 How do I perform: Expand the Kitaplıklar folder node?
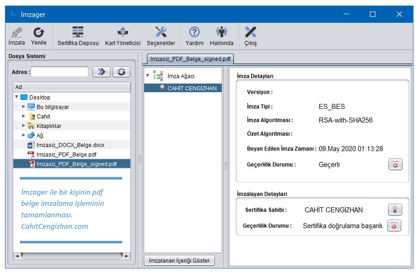pos(24,126)
